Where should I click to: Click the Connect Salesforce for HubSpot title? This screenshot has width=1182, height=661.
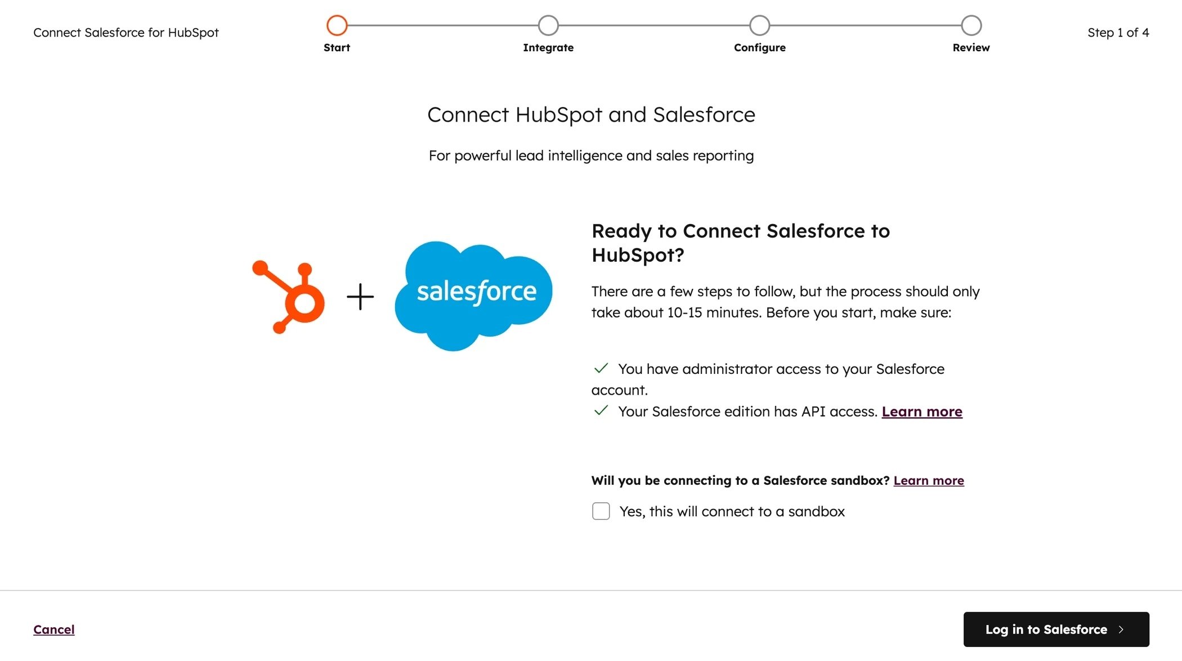[126, 32]
